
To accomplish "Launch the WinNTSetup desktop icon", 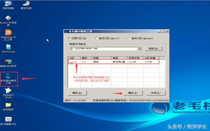I will click(8, 48).
